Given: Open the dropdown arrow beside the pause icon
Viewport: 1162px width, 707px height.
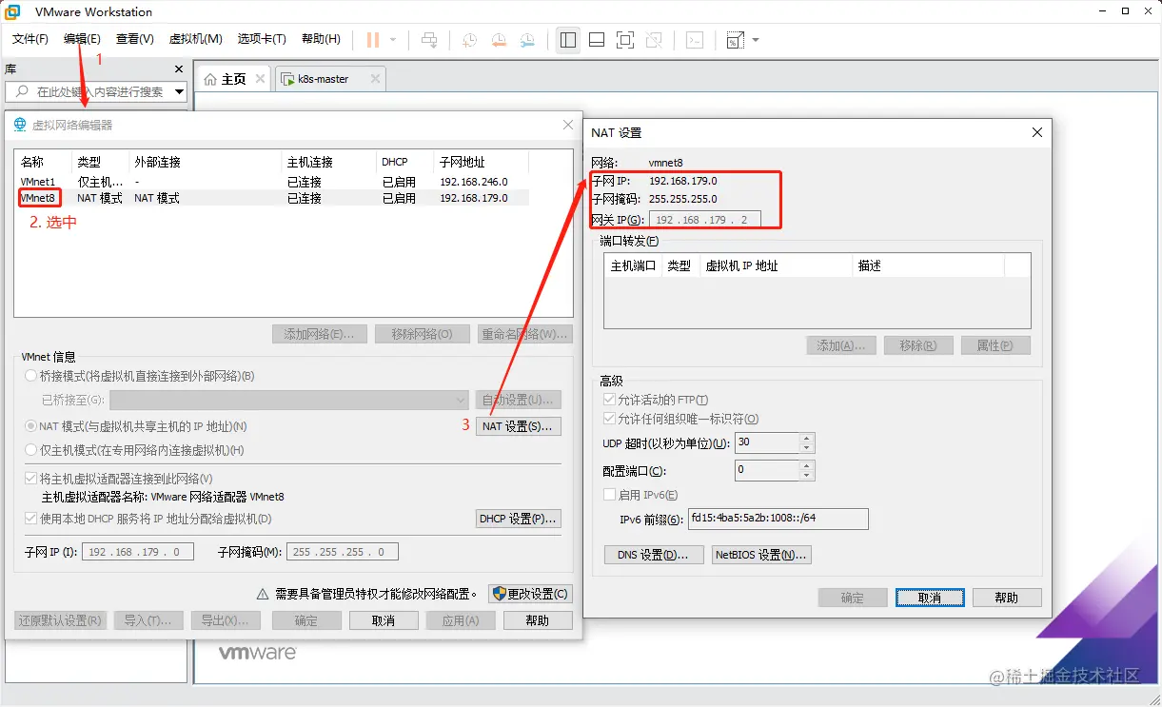Looking at the screenshot, I should 392,40.
